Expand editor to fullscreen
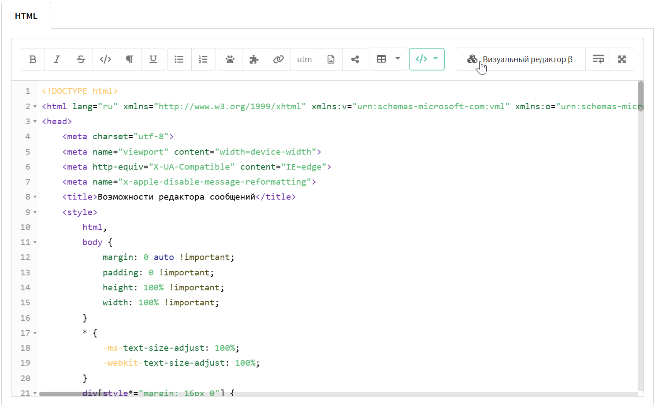This screenshot has height=408, width=655. pos(622,59)
